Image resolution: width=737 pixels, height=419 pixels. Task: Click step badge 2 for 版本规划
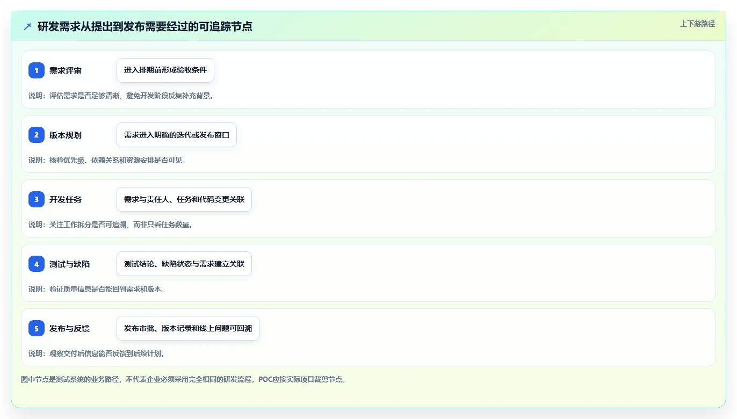tap(37, 135)
